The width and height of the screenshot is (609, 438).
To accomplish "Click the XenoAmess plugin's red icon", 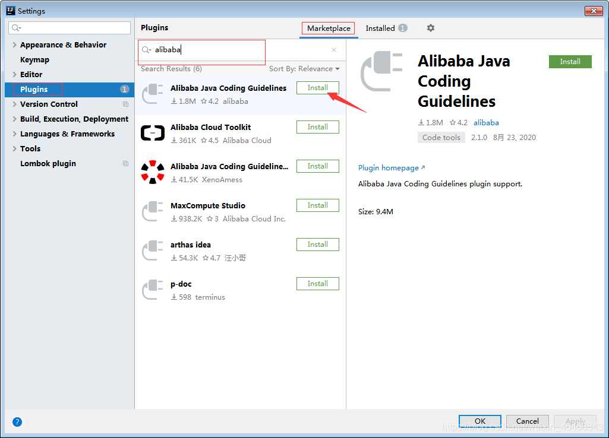I will 153,171.
